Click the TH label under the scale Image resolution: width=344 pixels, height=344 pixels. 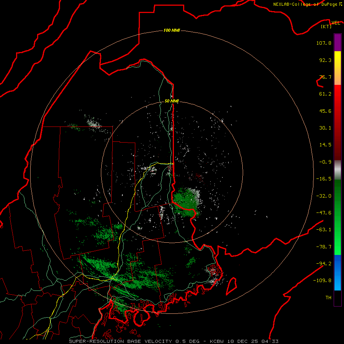[328, 298]
